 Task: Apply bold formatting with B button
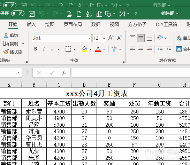pyautogui.click(x=36, y=49)
